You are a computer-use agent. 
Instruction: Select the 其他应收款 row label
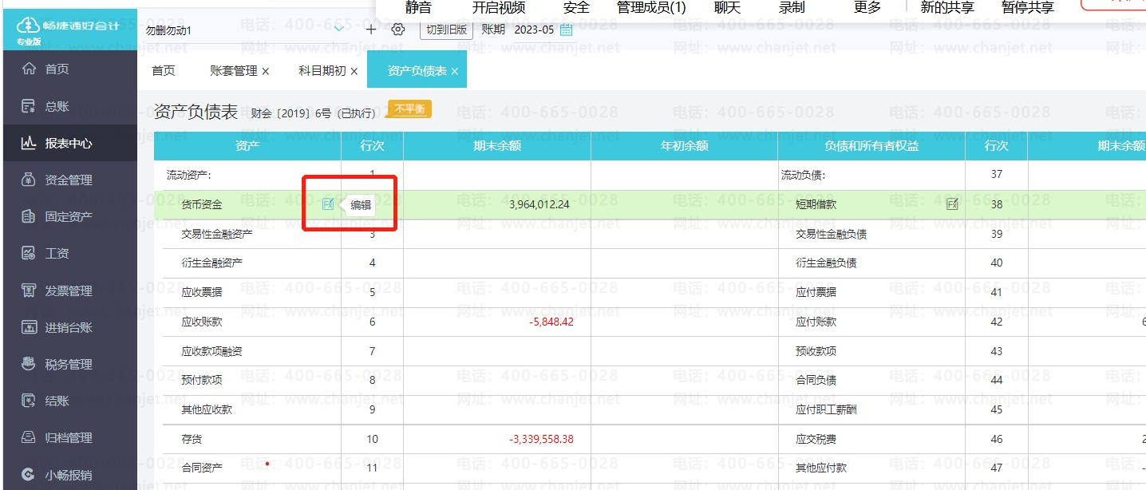click(x=207, y=409)
